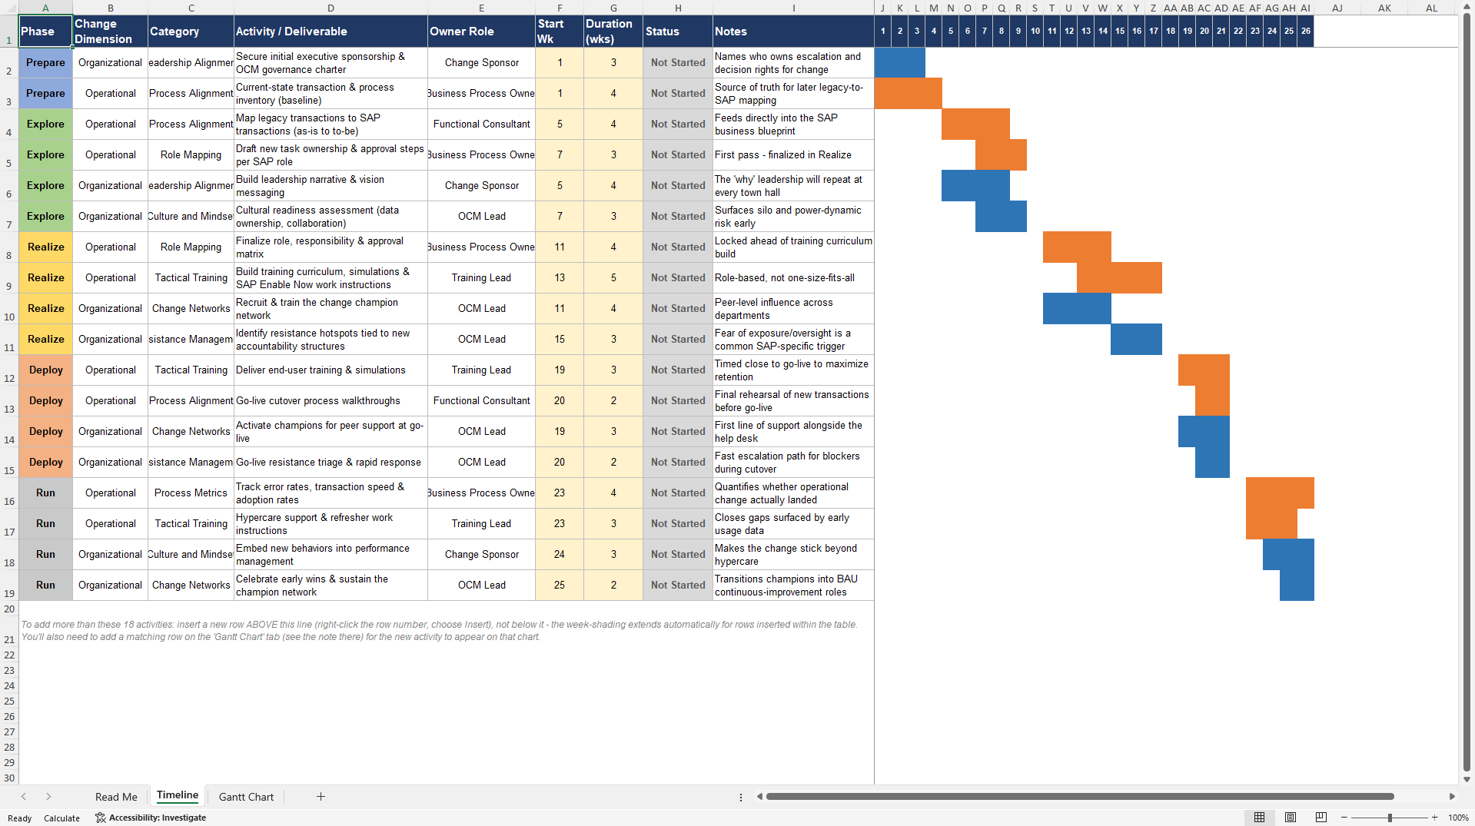Click the 100% zoom level
This screenshot has width=1475, height=826.
tap(1458, 818)
